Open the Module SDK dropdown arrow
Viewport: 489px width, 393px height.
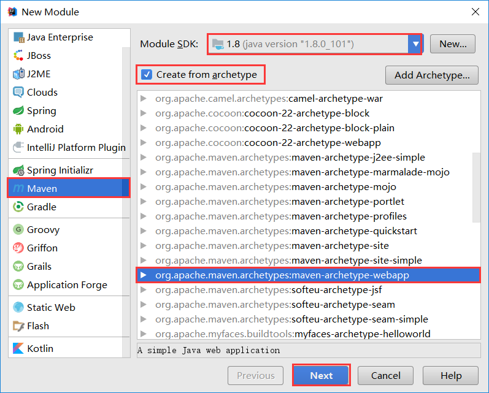pyautogui.click(x=415, y=44)
